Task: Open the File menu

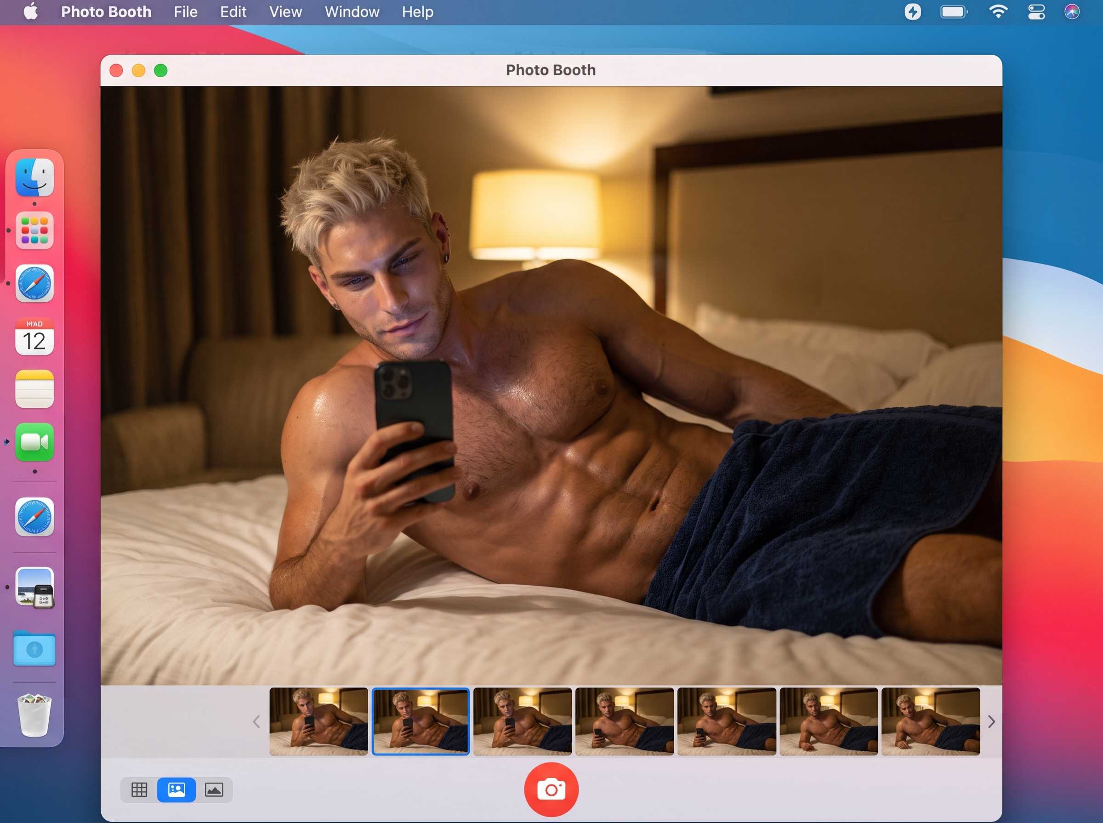Action: click(185, 11)
